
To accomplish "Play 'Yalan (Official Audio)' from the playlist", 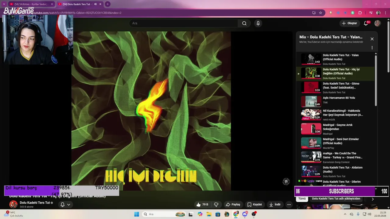I will (335, 60).
